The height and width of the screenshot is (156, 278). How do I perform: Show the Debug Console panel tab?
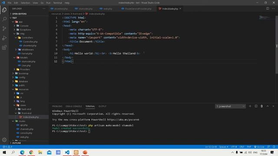[74, 106]
